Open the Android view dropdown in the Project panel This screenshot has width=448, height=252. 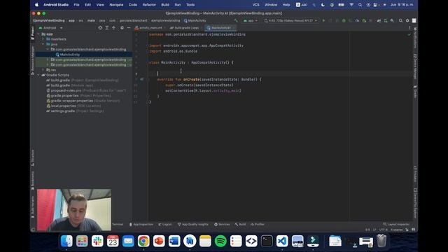click(50, 28)
